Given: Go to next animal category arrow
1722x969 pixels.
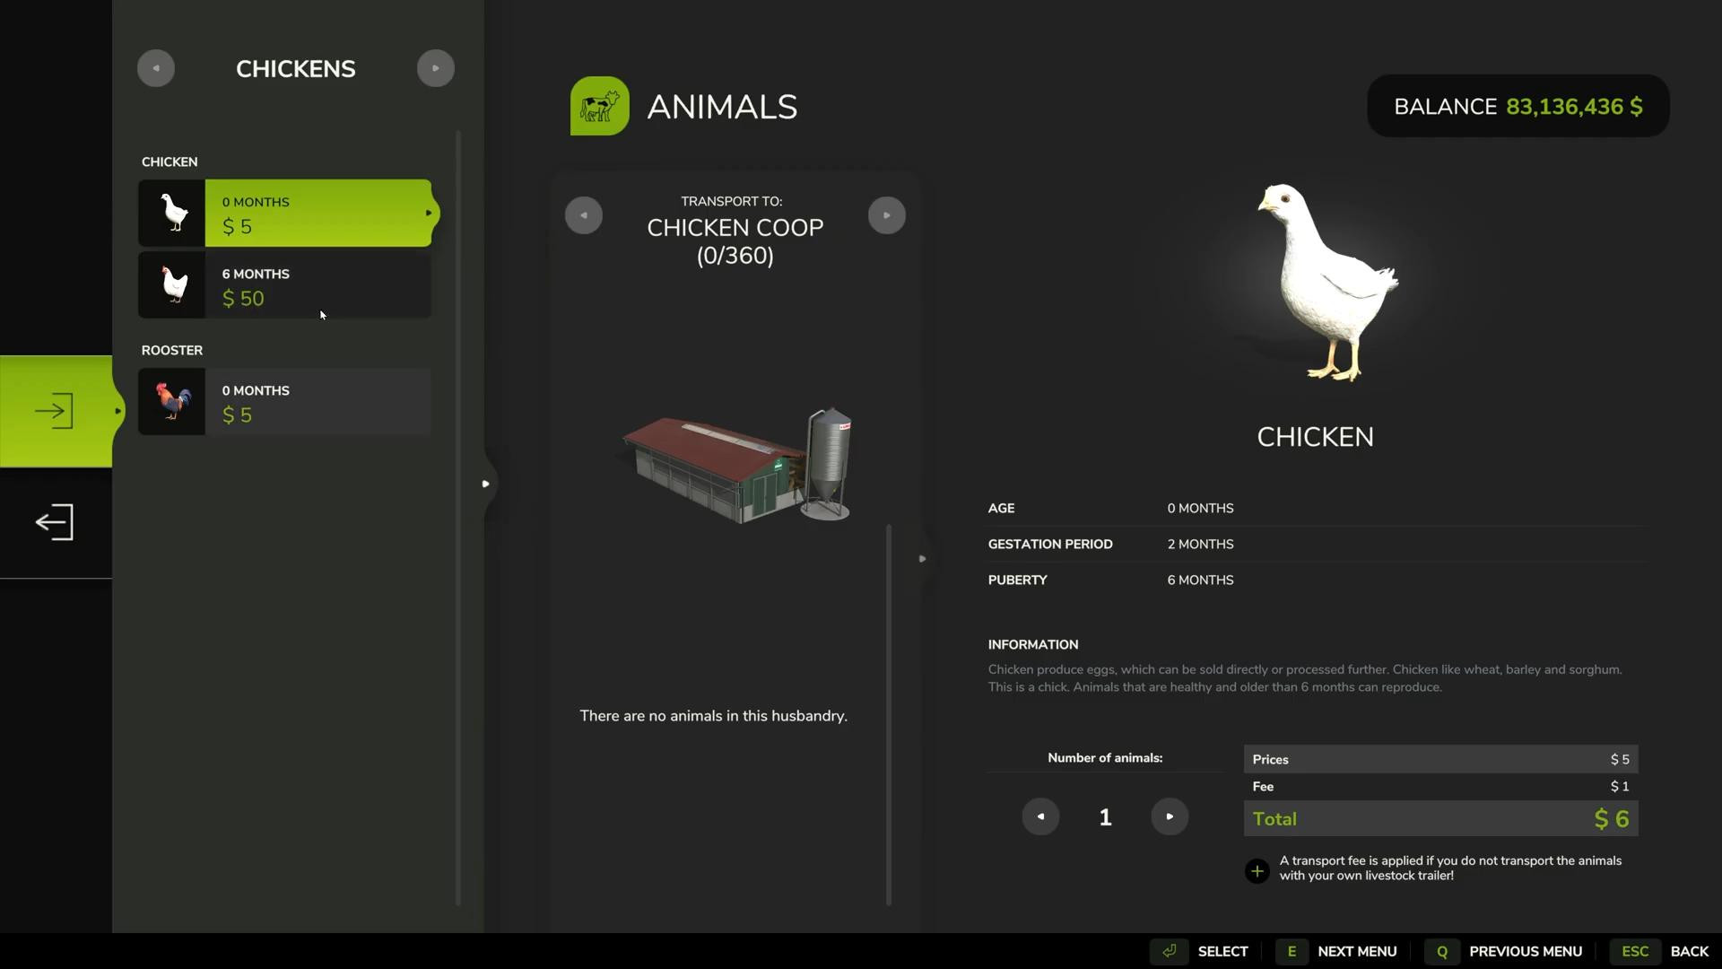Looking at the screenshot, I should click(x=436, y=68).
